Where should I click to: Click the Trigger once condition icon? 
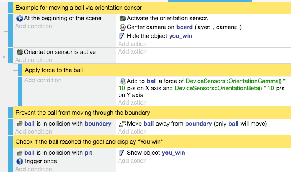tap(19, 161)
